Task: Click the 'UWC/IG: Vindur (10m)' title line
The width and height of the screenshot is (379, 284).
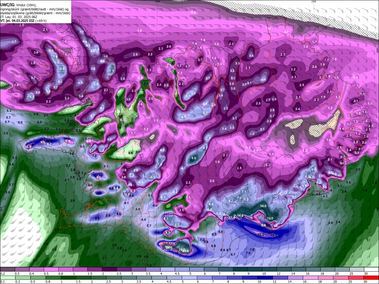Action: click(x=18, y=5)
